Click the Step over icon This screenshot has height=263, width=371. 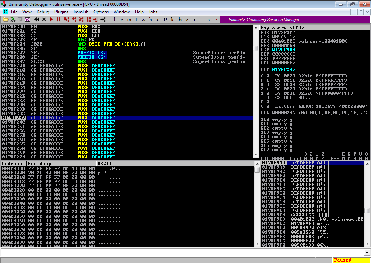[74, 20]
